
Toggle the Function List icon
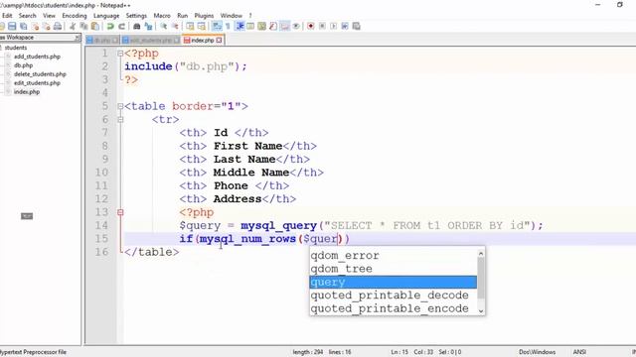[273, 27]
